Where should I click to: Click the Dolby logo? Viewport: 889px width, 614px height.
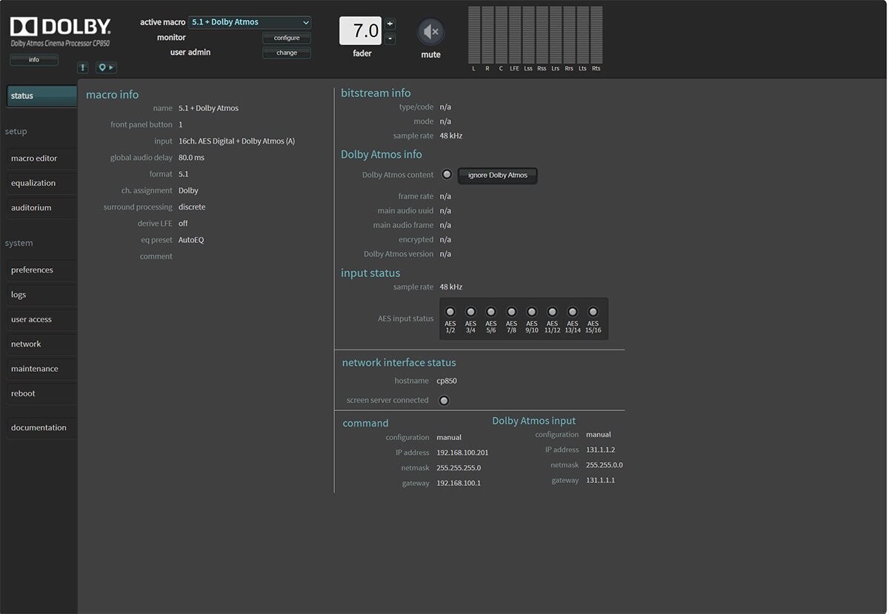(60, 27)
